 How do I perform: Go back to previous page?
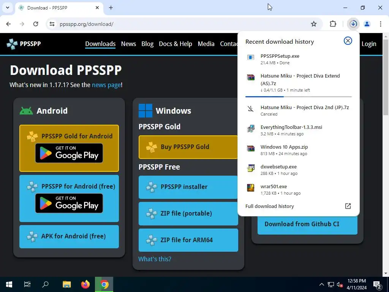pyautogui.click(x=8, y=24)
